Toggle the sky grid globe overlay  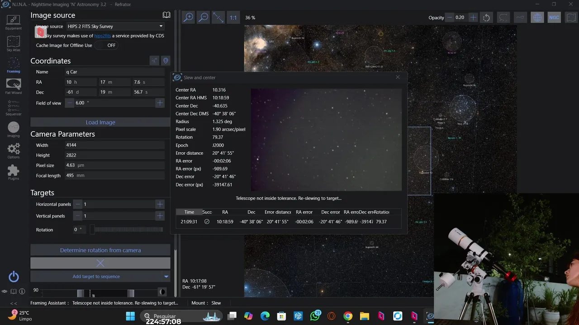pos(537,18)
